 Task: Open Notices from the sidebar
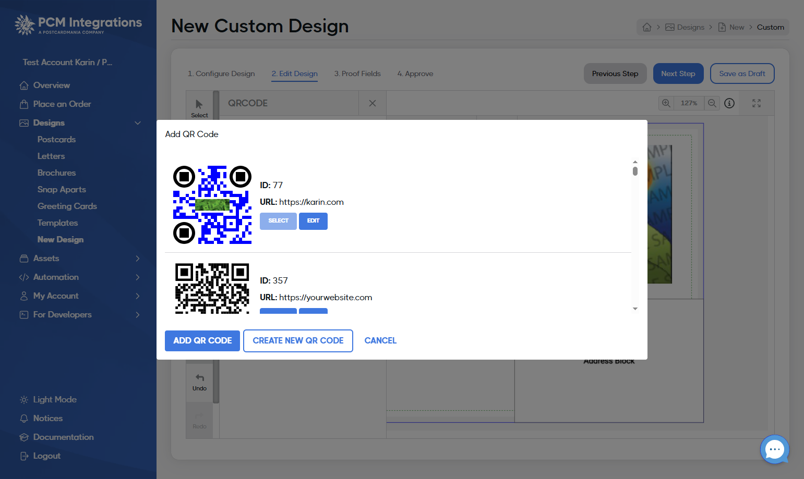pyautogui.click(x=47, y=418)
